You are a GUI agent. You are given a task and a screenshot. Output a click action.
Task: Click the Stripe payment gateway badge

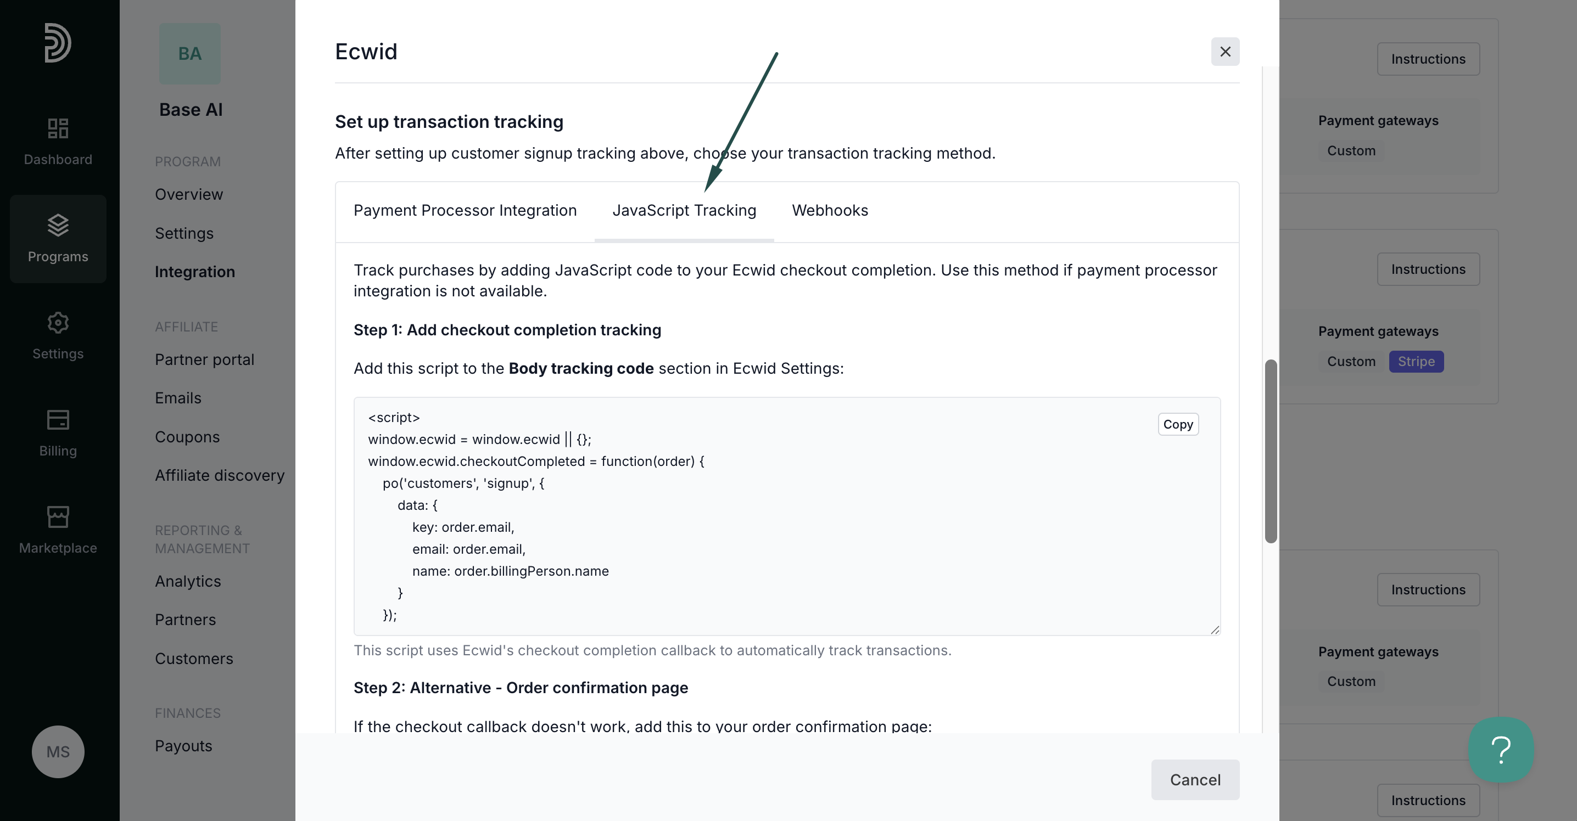tap(1416, 362)
